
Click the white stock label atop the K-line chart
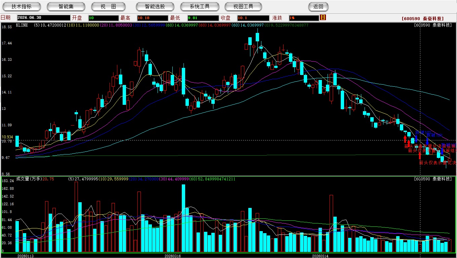click(x=433, y=25)
